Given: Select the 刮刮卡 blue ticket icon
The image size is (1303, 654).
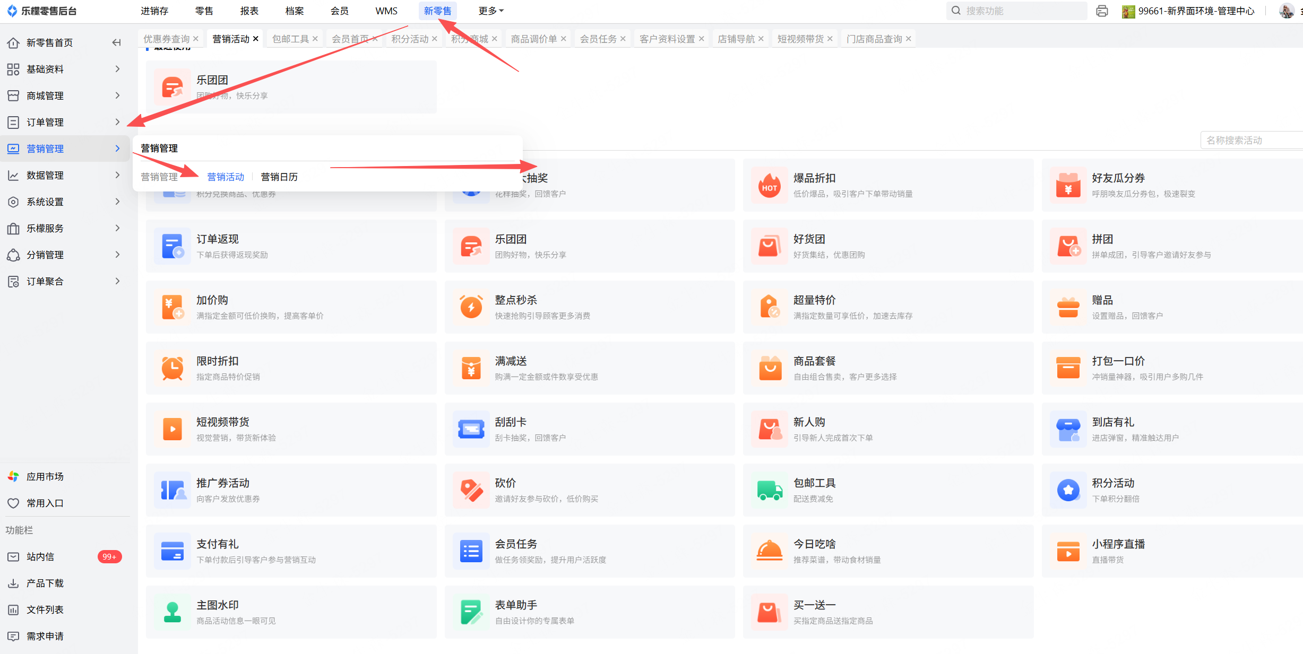Looking at the screenshot, I should (x=471, y=429).
